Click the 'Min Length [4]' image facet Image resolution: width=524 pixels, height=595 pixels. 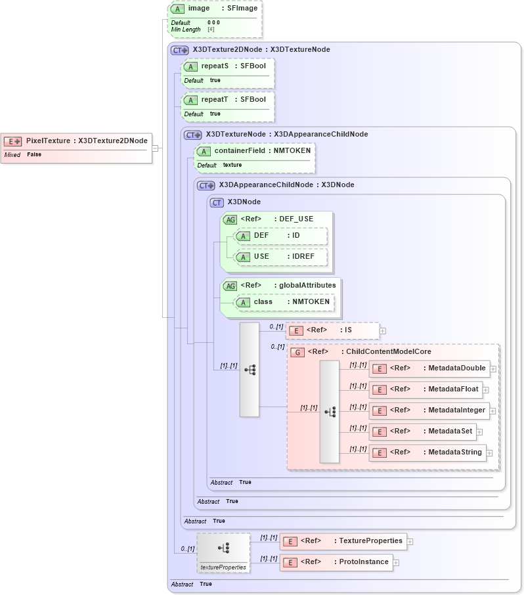[193, 30]
